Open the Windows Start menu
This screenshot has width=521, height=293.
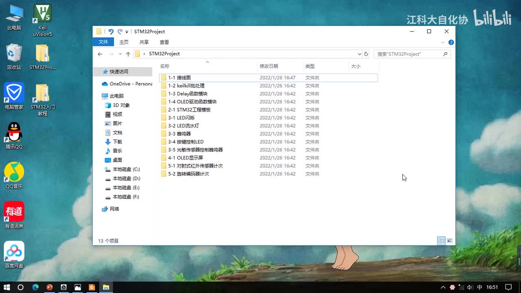click(7, 287)
